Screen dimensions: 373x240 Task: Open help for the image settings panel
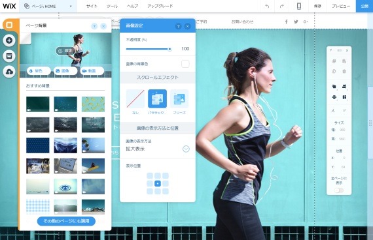point(178,26)
